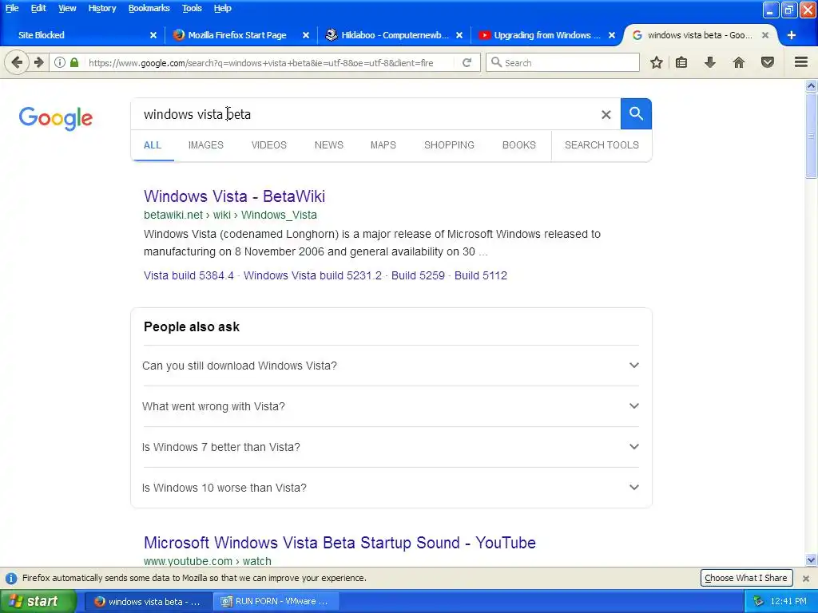Screen dimensions: 818x613
Task: Go back with the back arrow button
Action: point(17,62)
